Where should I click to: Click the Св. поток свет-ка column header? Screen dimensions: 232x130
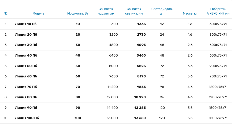click(x=134, y=11)
